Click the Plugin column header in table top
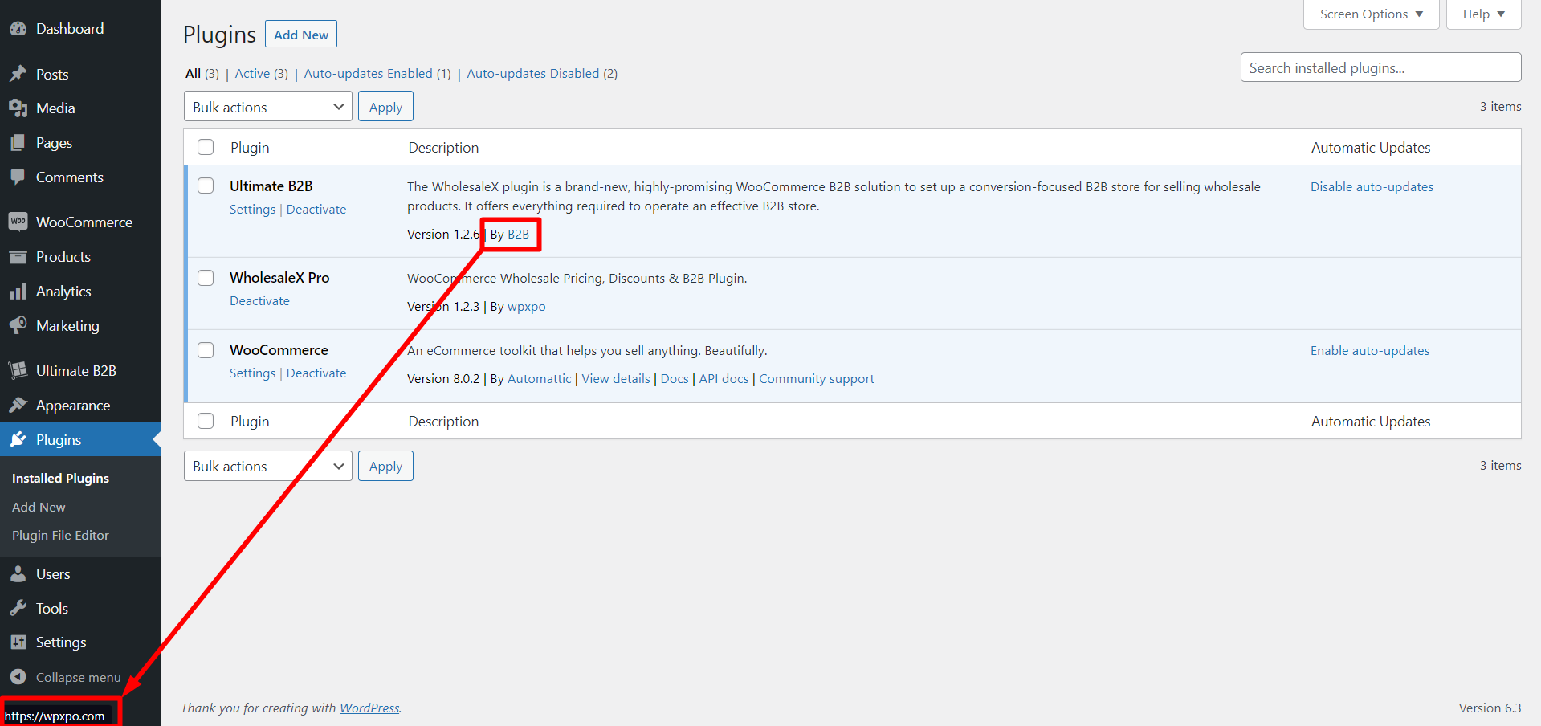Image resolution: width=1541 pixels, height=726 pixels. [250, 147]
